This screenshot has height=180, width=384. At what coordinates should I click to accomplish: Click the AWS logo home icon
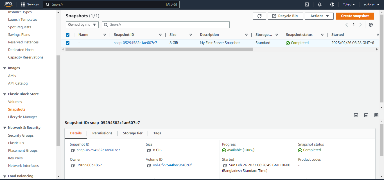8,4
